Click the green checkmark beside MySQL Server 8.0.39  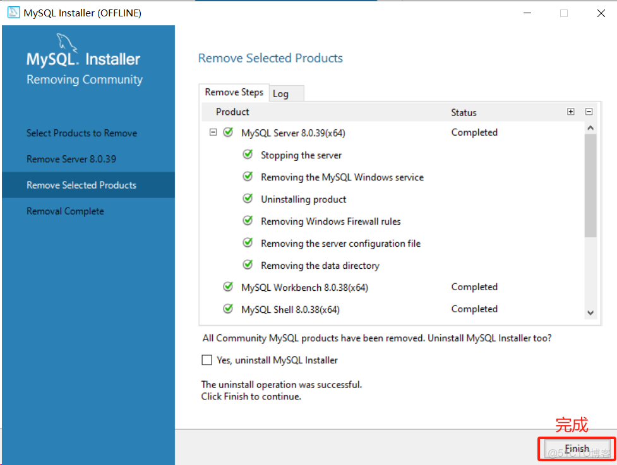[x=227, y=132]
